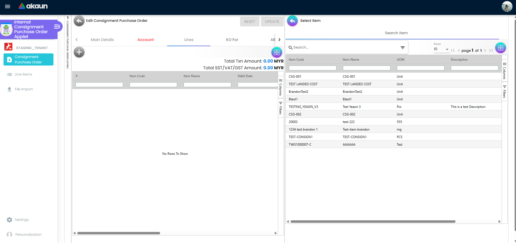The width and height of the screenshot is (516, 243).
Task: Open advanced search filter icon
Action: pos(403,47)
